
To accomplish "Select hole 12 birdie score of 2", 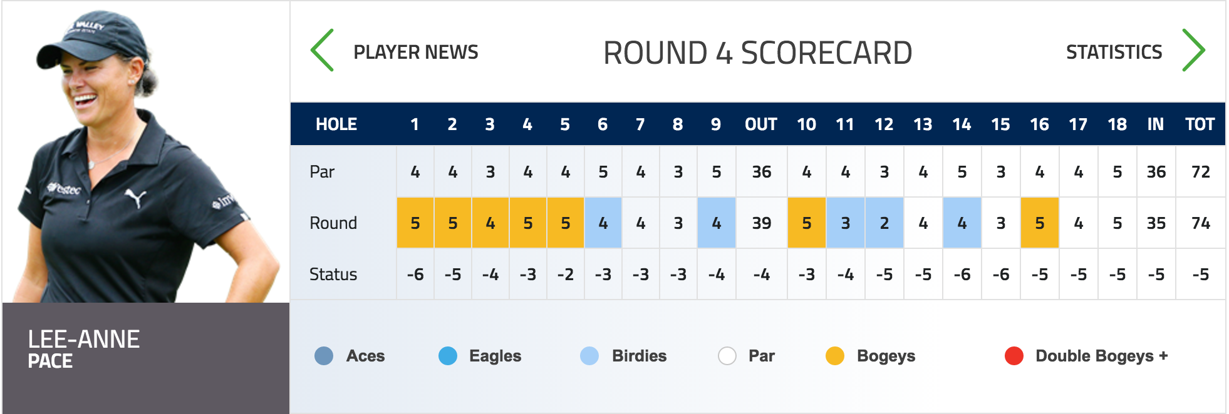I will pyautogui.click(x=884, y=223).
